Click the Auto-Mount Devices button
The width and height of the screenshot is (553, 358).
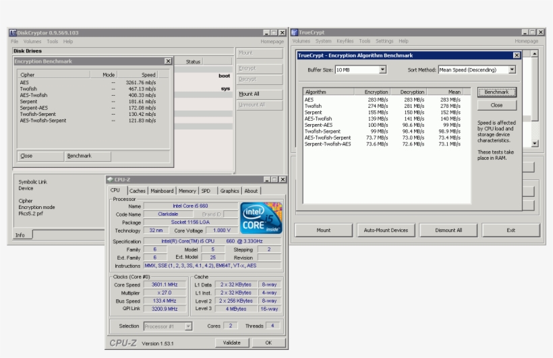tap(386, 230)
